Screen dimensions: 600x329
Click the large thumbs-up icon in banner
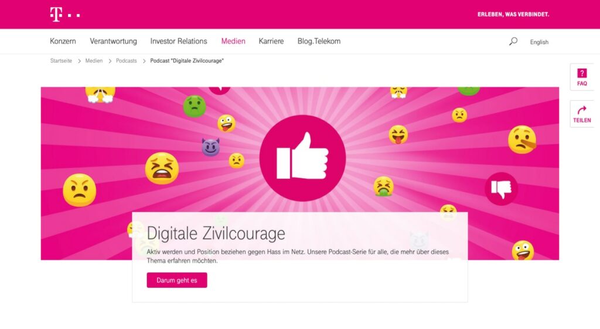click(x=302, y=158)
